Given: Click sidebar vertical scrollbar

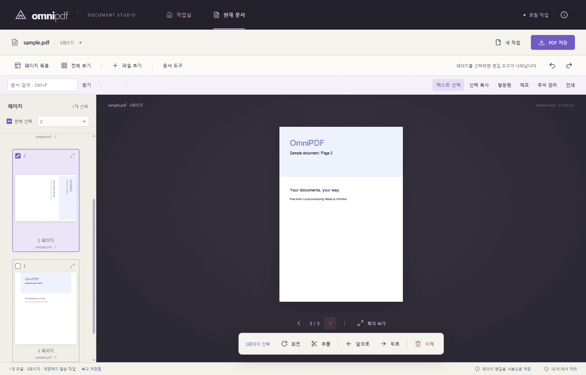Looking at the screenshot, I should 94,266.
